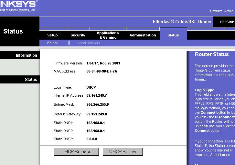Click the Internet IP Address label
235x165 pixels.
pyautogui.click(x=69, y=95)
